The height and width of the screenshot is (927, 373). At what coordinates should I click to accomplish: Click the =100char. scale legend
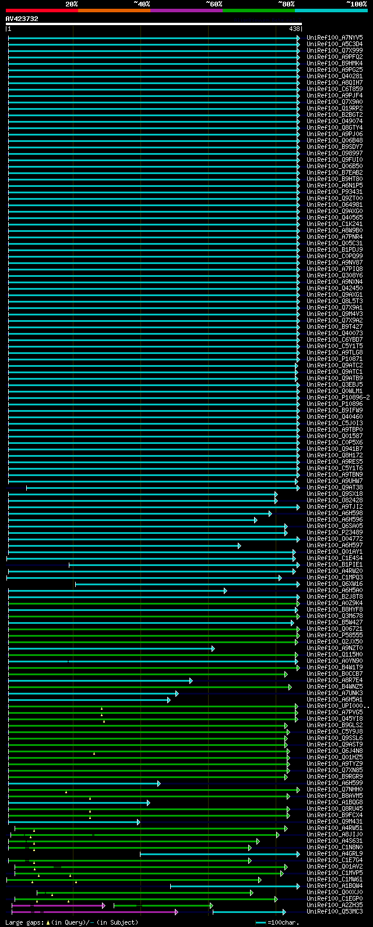(277, 922)
